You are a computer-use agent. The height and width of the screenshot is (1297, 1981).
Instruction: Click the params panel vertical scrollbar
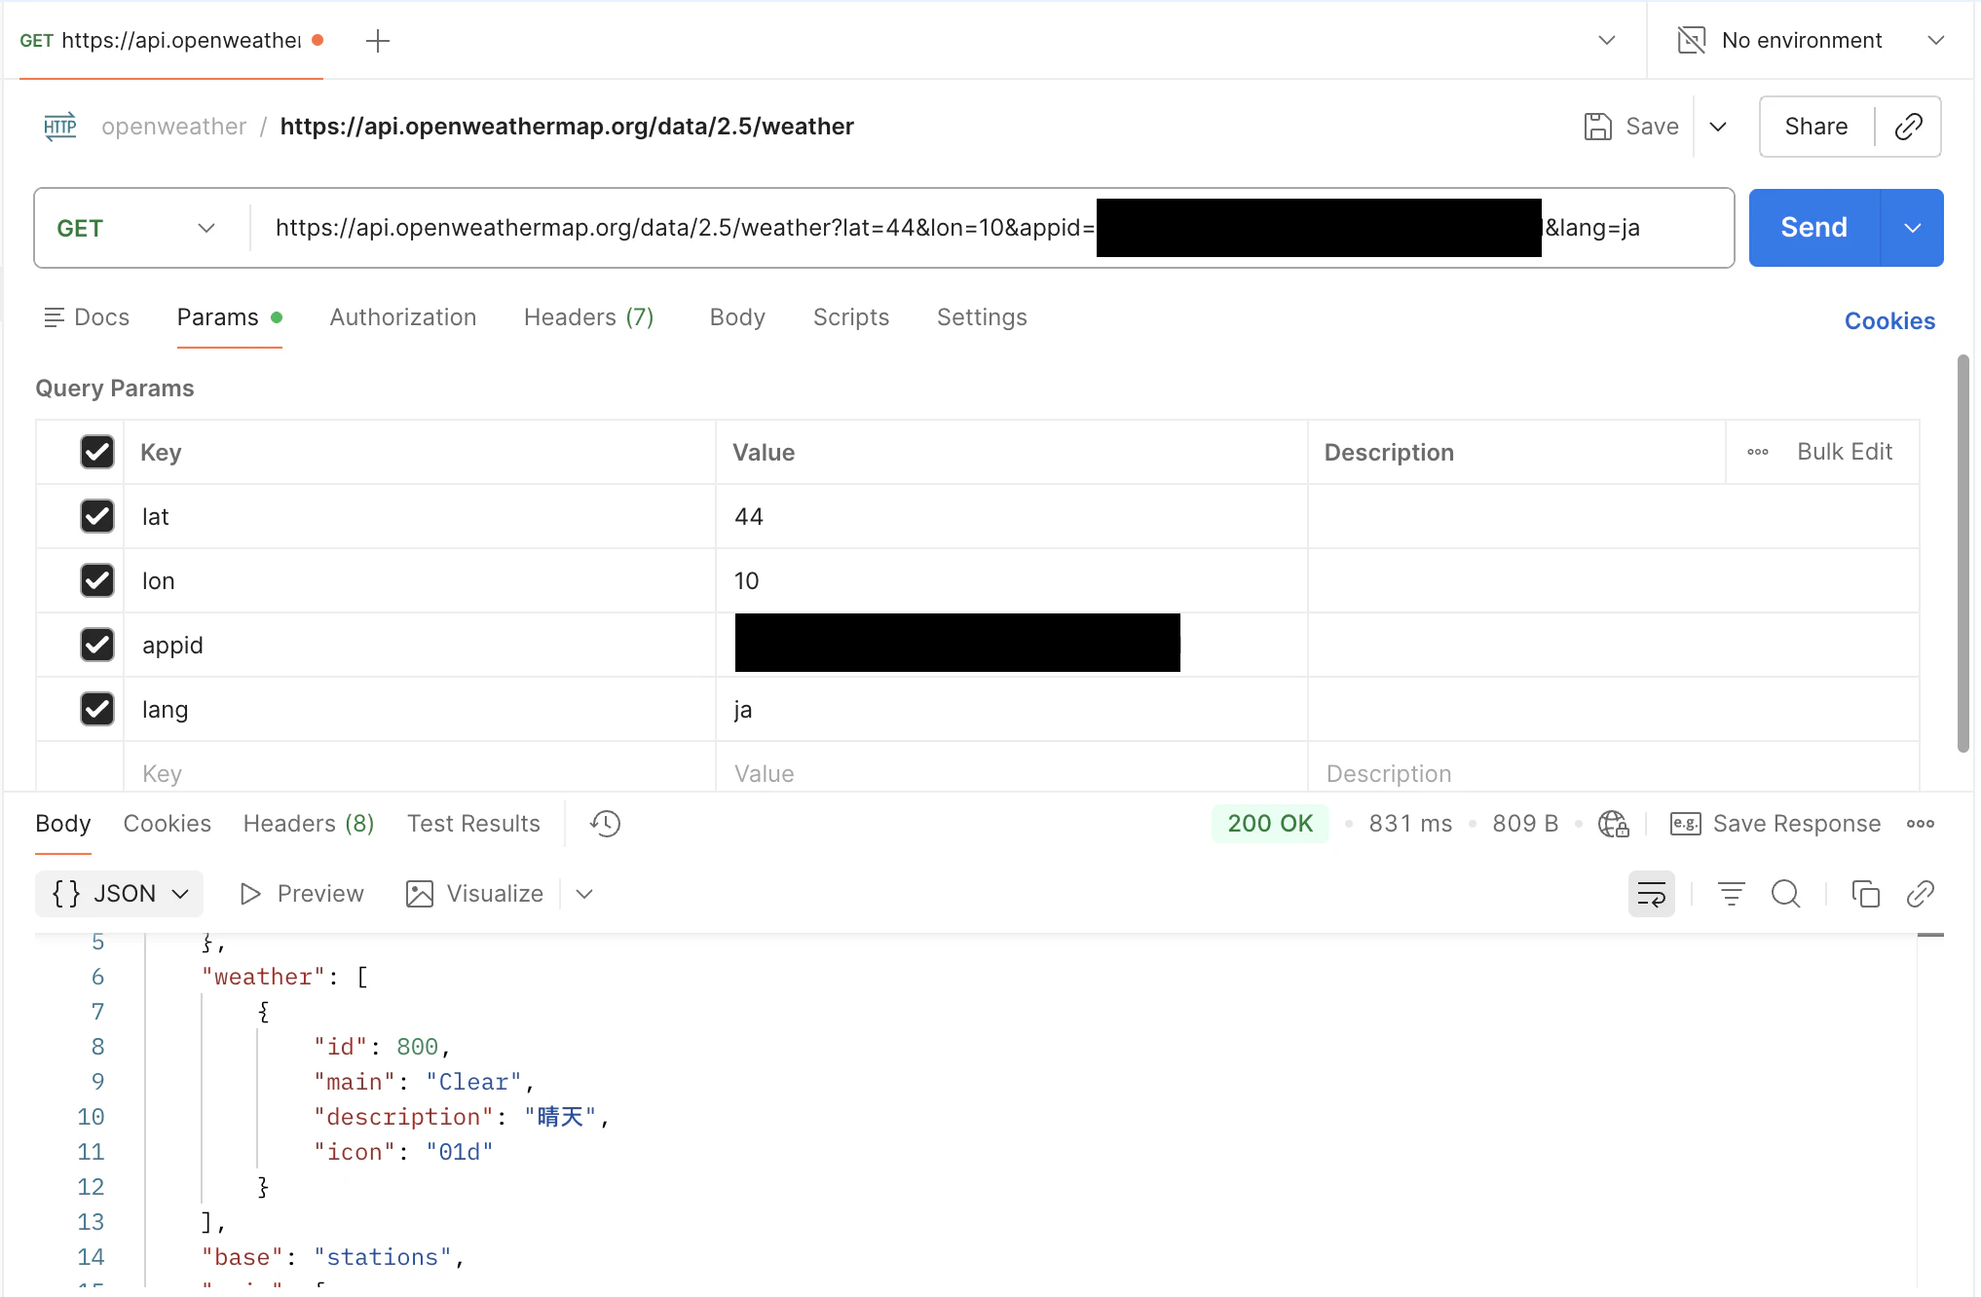(x=1962, y=553)
